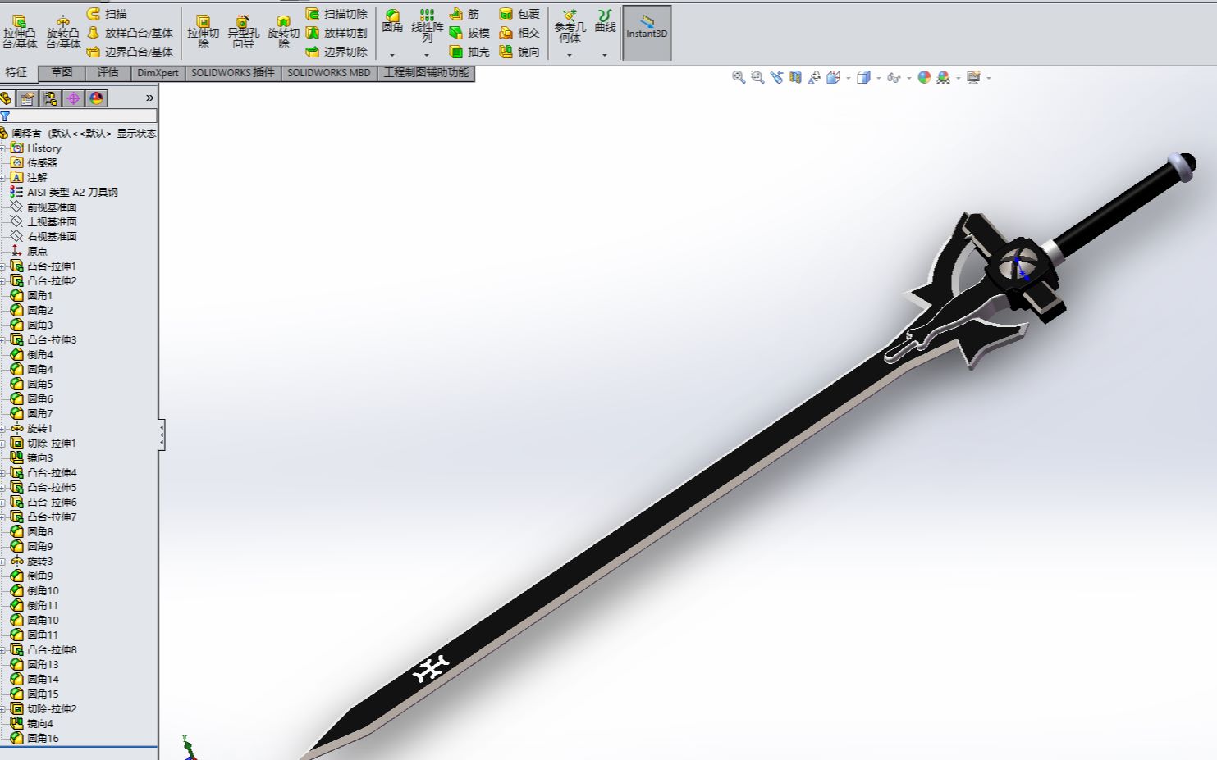Open the 参考几何体 dropdown arrow
1217x760 pixels.
pyautogui.click(x=570, y=55)
